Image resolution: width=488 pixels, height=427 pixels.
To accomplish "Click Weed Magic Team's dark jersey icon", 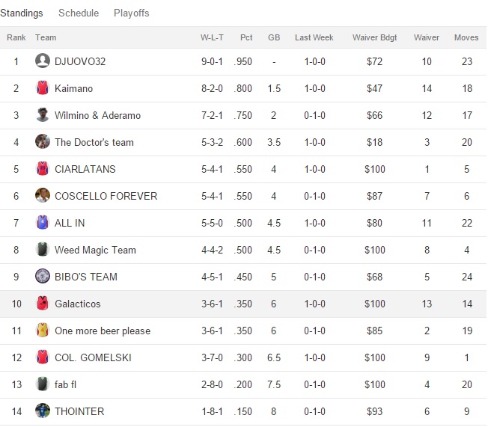I will [43, 250].
